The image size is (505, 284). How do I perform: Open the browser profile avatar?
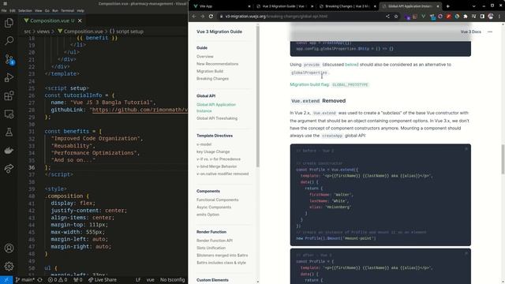[491, 16]
